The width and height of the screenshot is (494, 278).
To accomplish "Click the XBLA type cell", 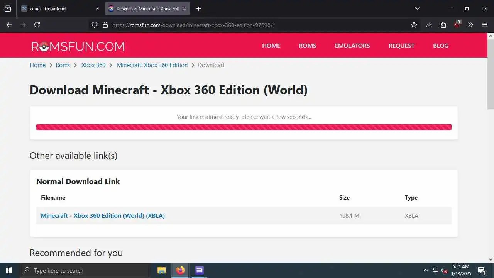I will pyautogui.click(x=411, y=216).
